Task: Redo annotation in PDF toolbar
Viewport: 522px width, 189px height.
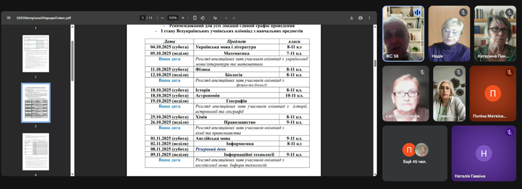Action: coord(234,18)
